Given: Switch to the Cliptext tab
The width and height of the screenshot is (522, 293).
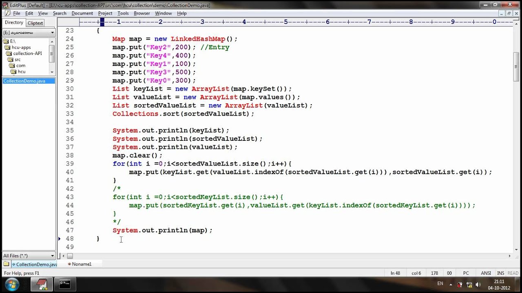Looking at the screenshot, I should (x=35, y=23).
